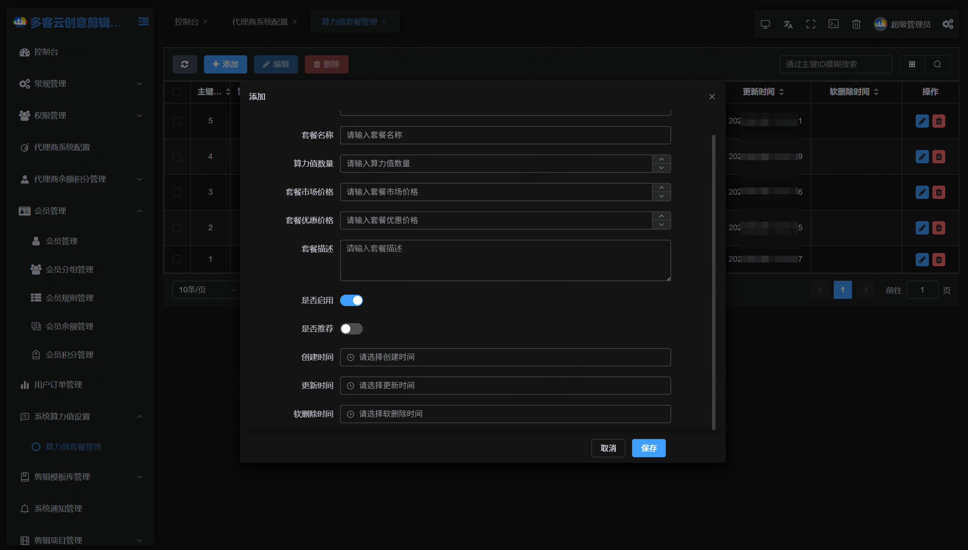Click red delete icon for row 5

click(938, 121)
